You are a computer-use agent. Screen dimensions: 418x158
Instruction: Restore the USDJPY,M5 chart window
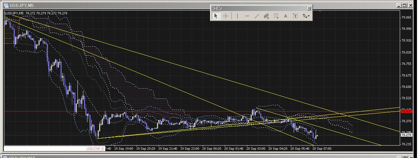(405, 5)
